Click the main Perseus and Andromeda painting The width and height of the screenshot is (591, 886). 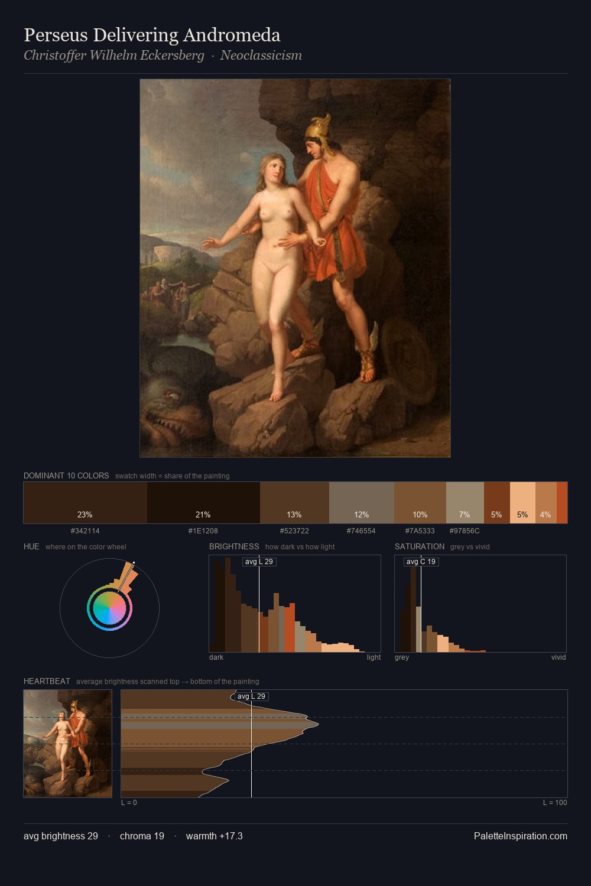tap(295, 268)
